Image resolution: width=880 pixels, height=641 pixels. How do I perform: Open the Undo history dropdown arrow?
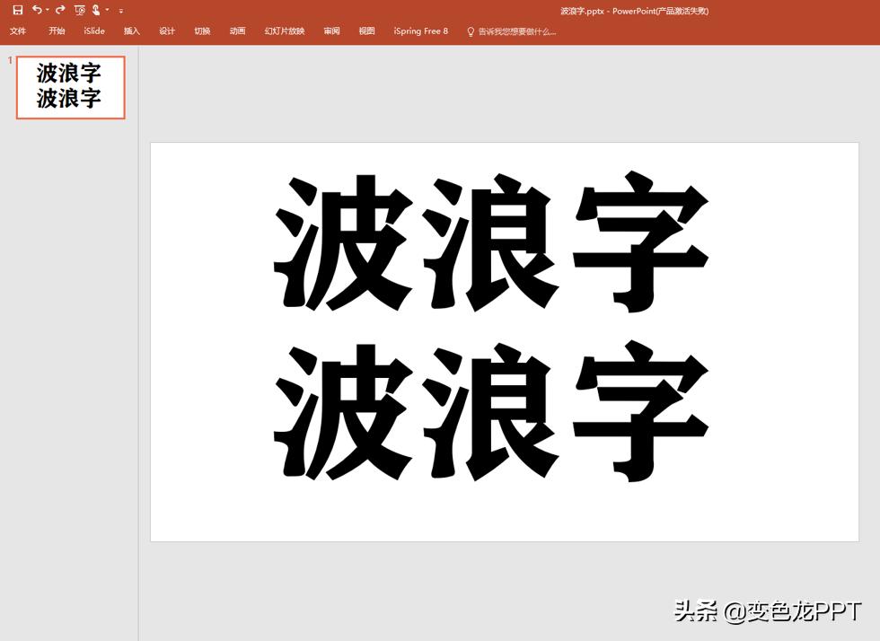(46, 10)
